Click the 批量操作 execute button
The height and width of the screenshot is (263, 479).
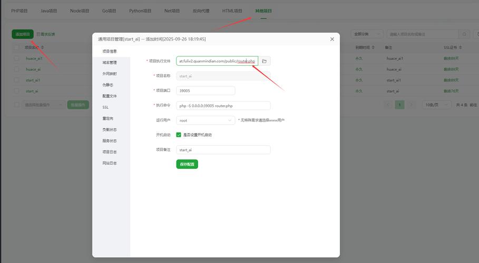[78, 105]
